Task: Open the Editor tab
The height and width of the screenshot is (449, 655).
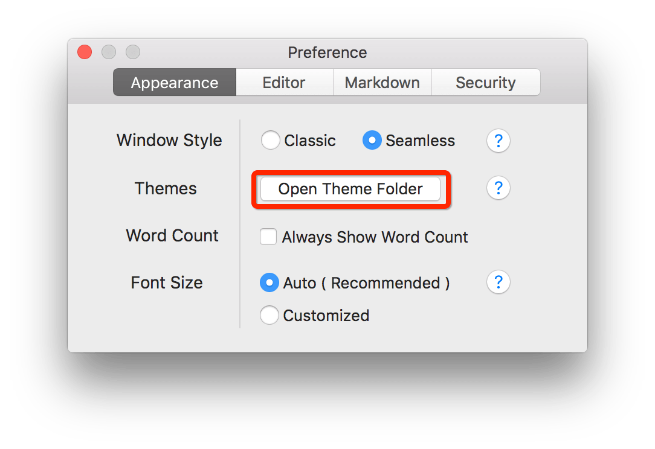Action: (x=285, y=82)
